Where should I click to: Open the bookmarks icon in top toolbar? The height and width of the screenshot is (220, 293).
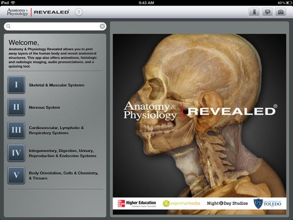coord(254,12)
